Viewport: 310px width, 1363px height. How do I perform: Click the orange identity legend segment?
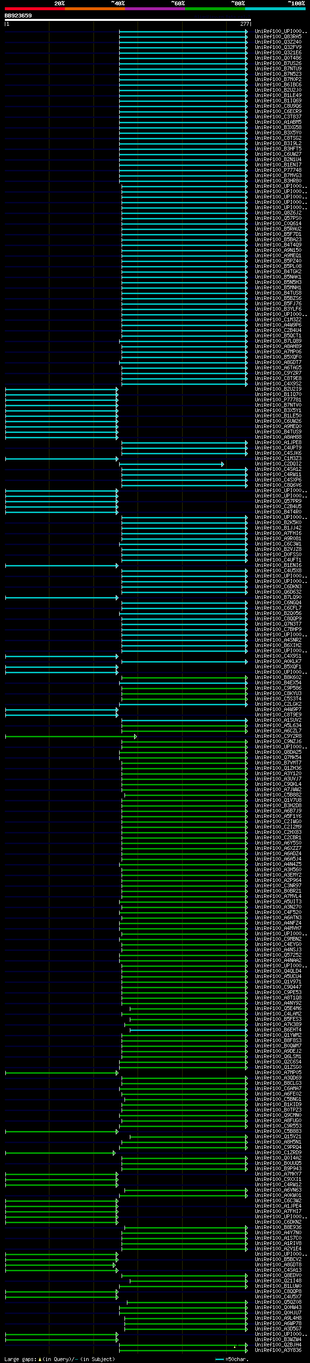click(94, 8)
